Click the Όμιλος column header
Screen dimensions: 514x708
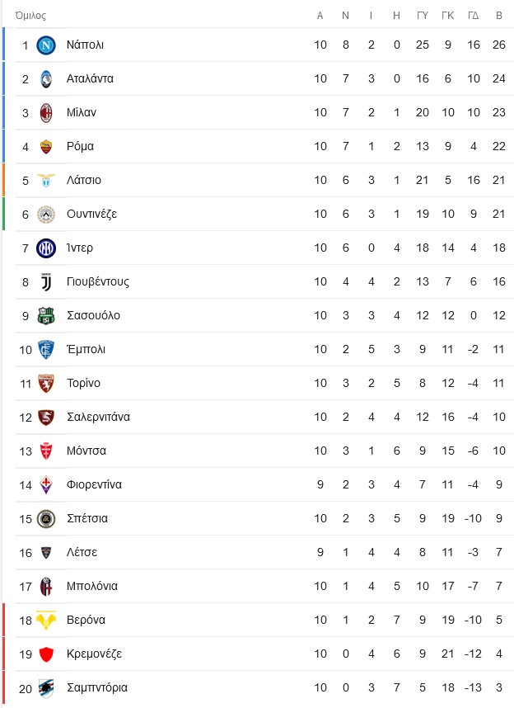30,16
